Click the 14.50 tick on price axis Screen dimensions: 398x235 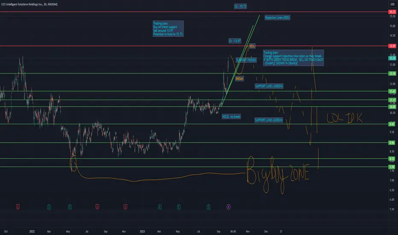[392, 35]
